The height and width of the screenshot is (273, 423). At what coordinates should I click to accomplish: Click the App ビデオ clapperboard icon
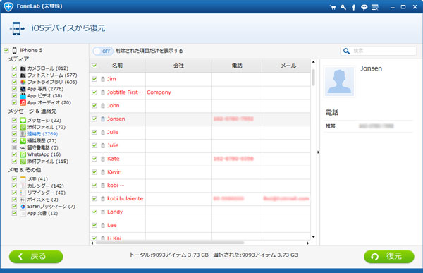pos(23,96)
